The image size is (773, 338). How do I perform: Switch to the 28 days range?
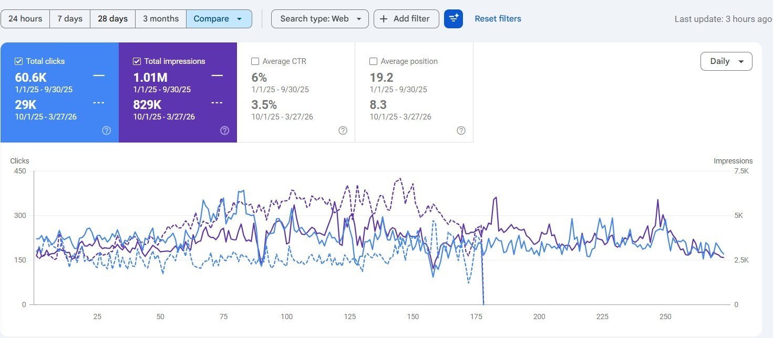(112, 19)
